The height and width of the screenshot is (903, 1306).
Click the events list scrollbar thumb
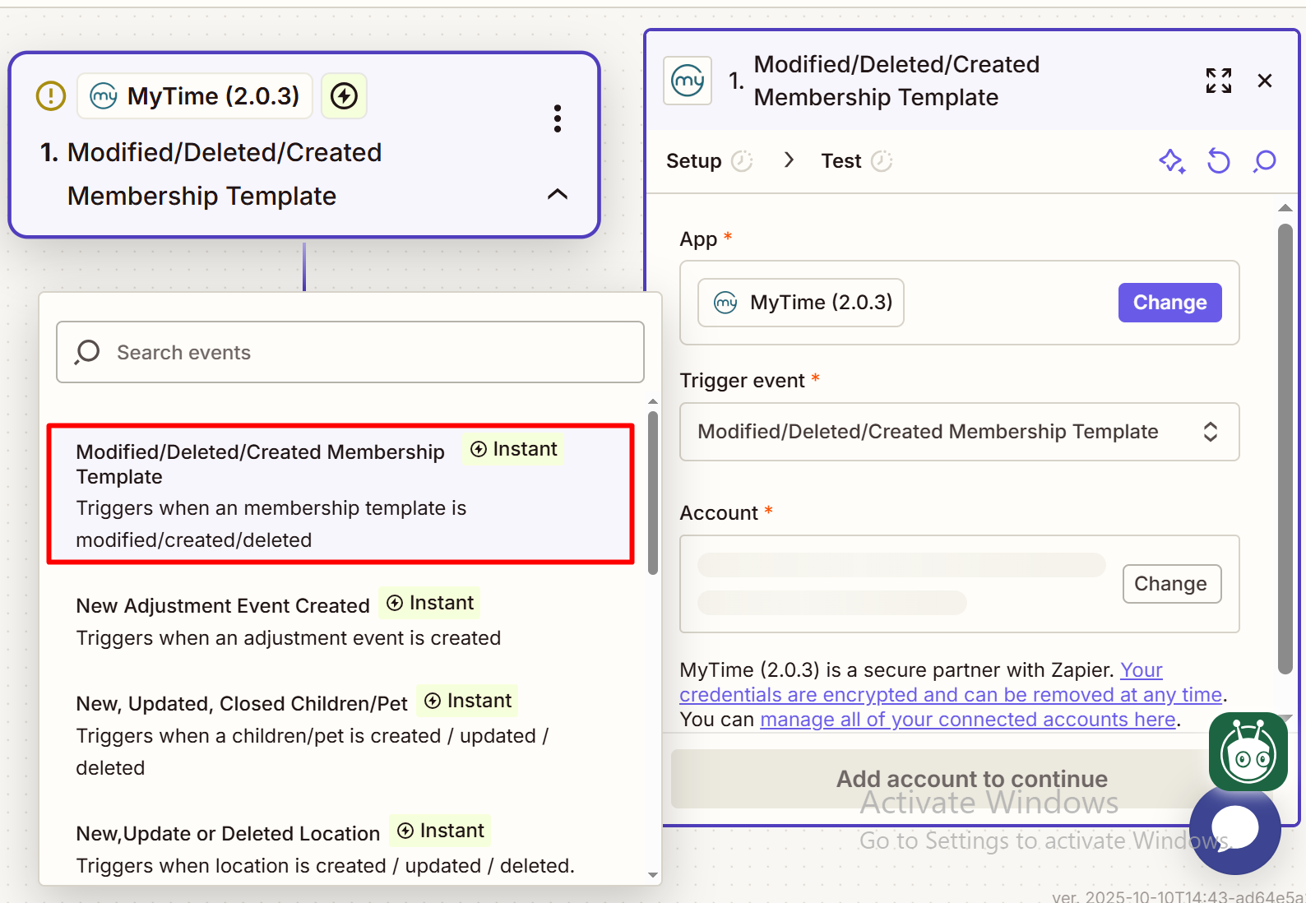653,493
